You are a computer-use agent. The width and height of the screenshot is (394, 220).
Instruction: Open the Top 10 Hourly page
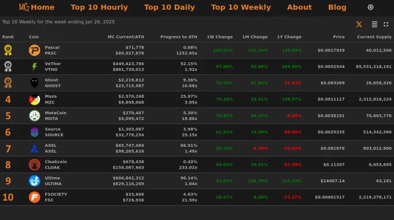point(99,8)
